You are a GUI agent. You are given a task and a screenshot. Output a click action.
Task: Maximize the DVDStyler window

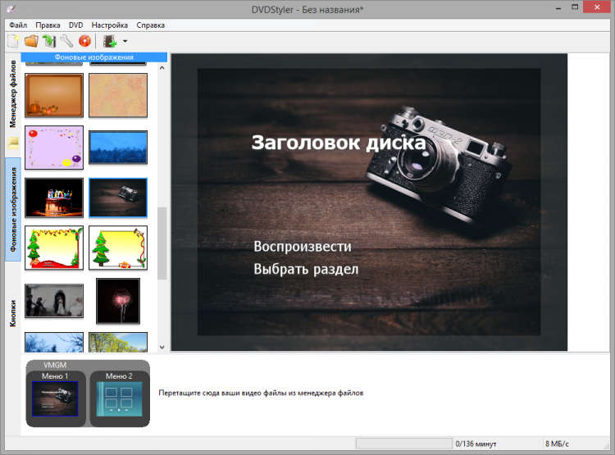point(575,7)
